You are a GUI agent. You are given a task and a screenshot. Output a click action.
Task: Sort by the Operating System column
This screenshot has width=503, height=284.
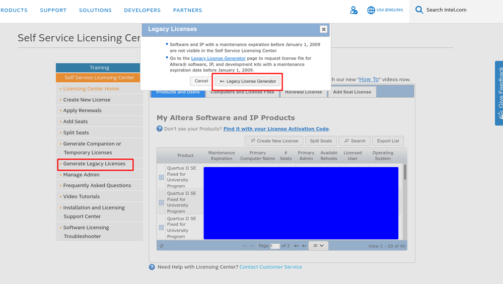click(383, 156)
